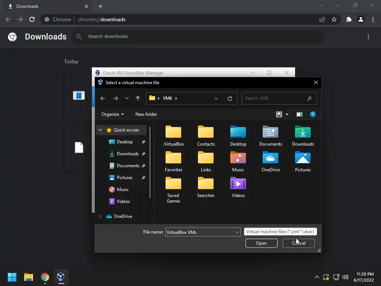The image size is (381, 286).
Task: Expand the address bar history dropdown
Action: (x=216, y=98)
